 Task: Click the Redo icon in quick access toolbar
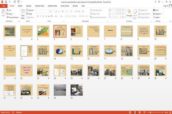point(15,2)
